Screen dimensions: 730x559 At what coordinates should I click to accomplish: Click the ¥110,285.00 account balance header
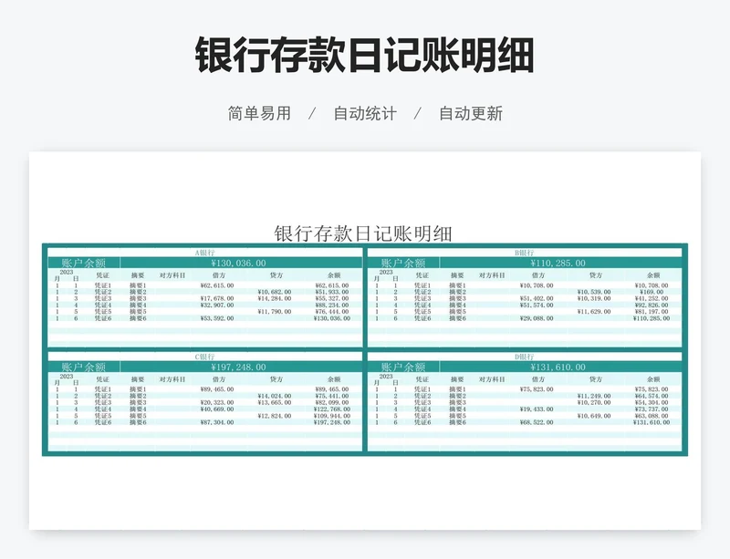(x=558, y=263)
